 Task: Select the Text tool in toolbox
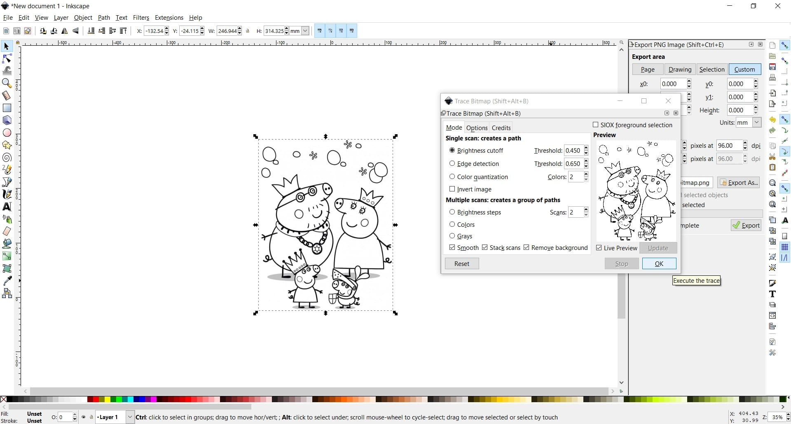(x=7, y=207)
